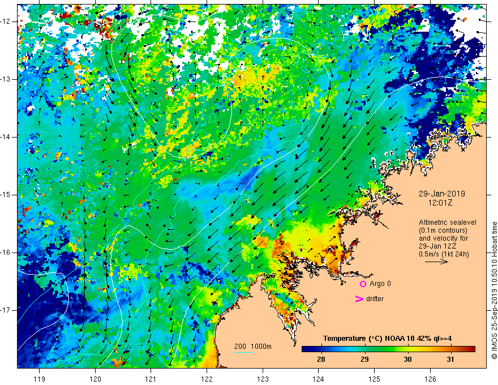
Task: Click the IMOS copyright timestamp text
Action: point(494,290)
